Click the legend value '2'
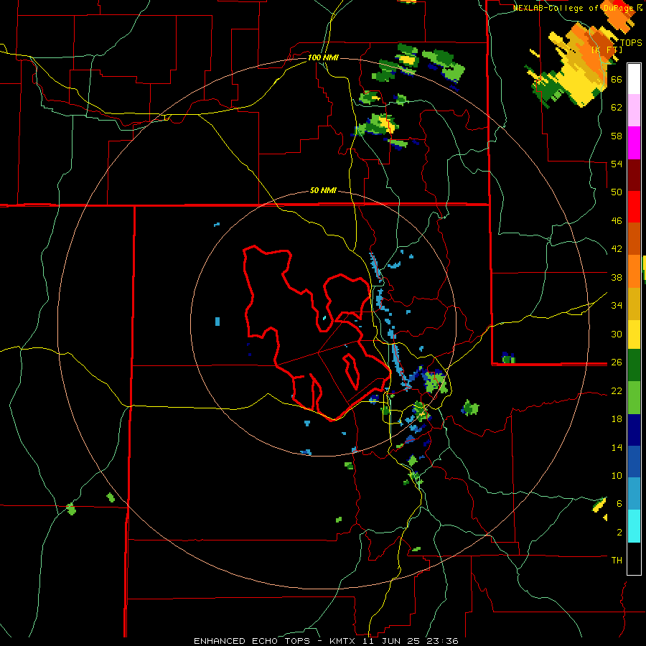 (619, 533)
